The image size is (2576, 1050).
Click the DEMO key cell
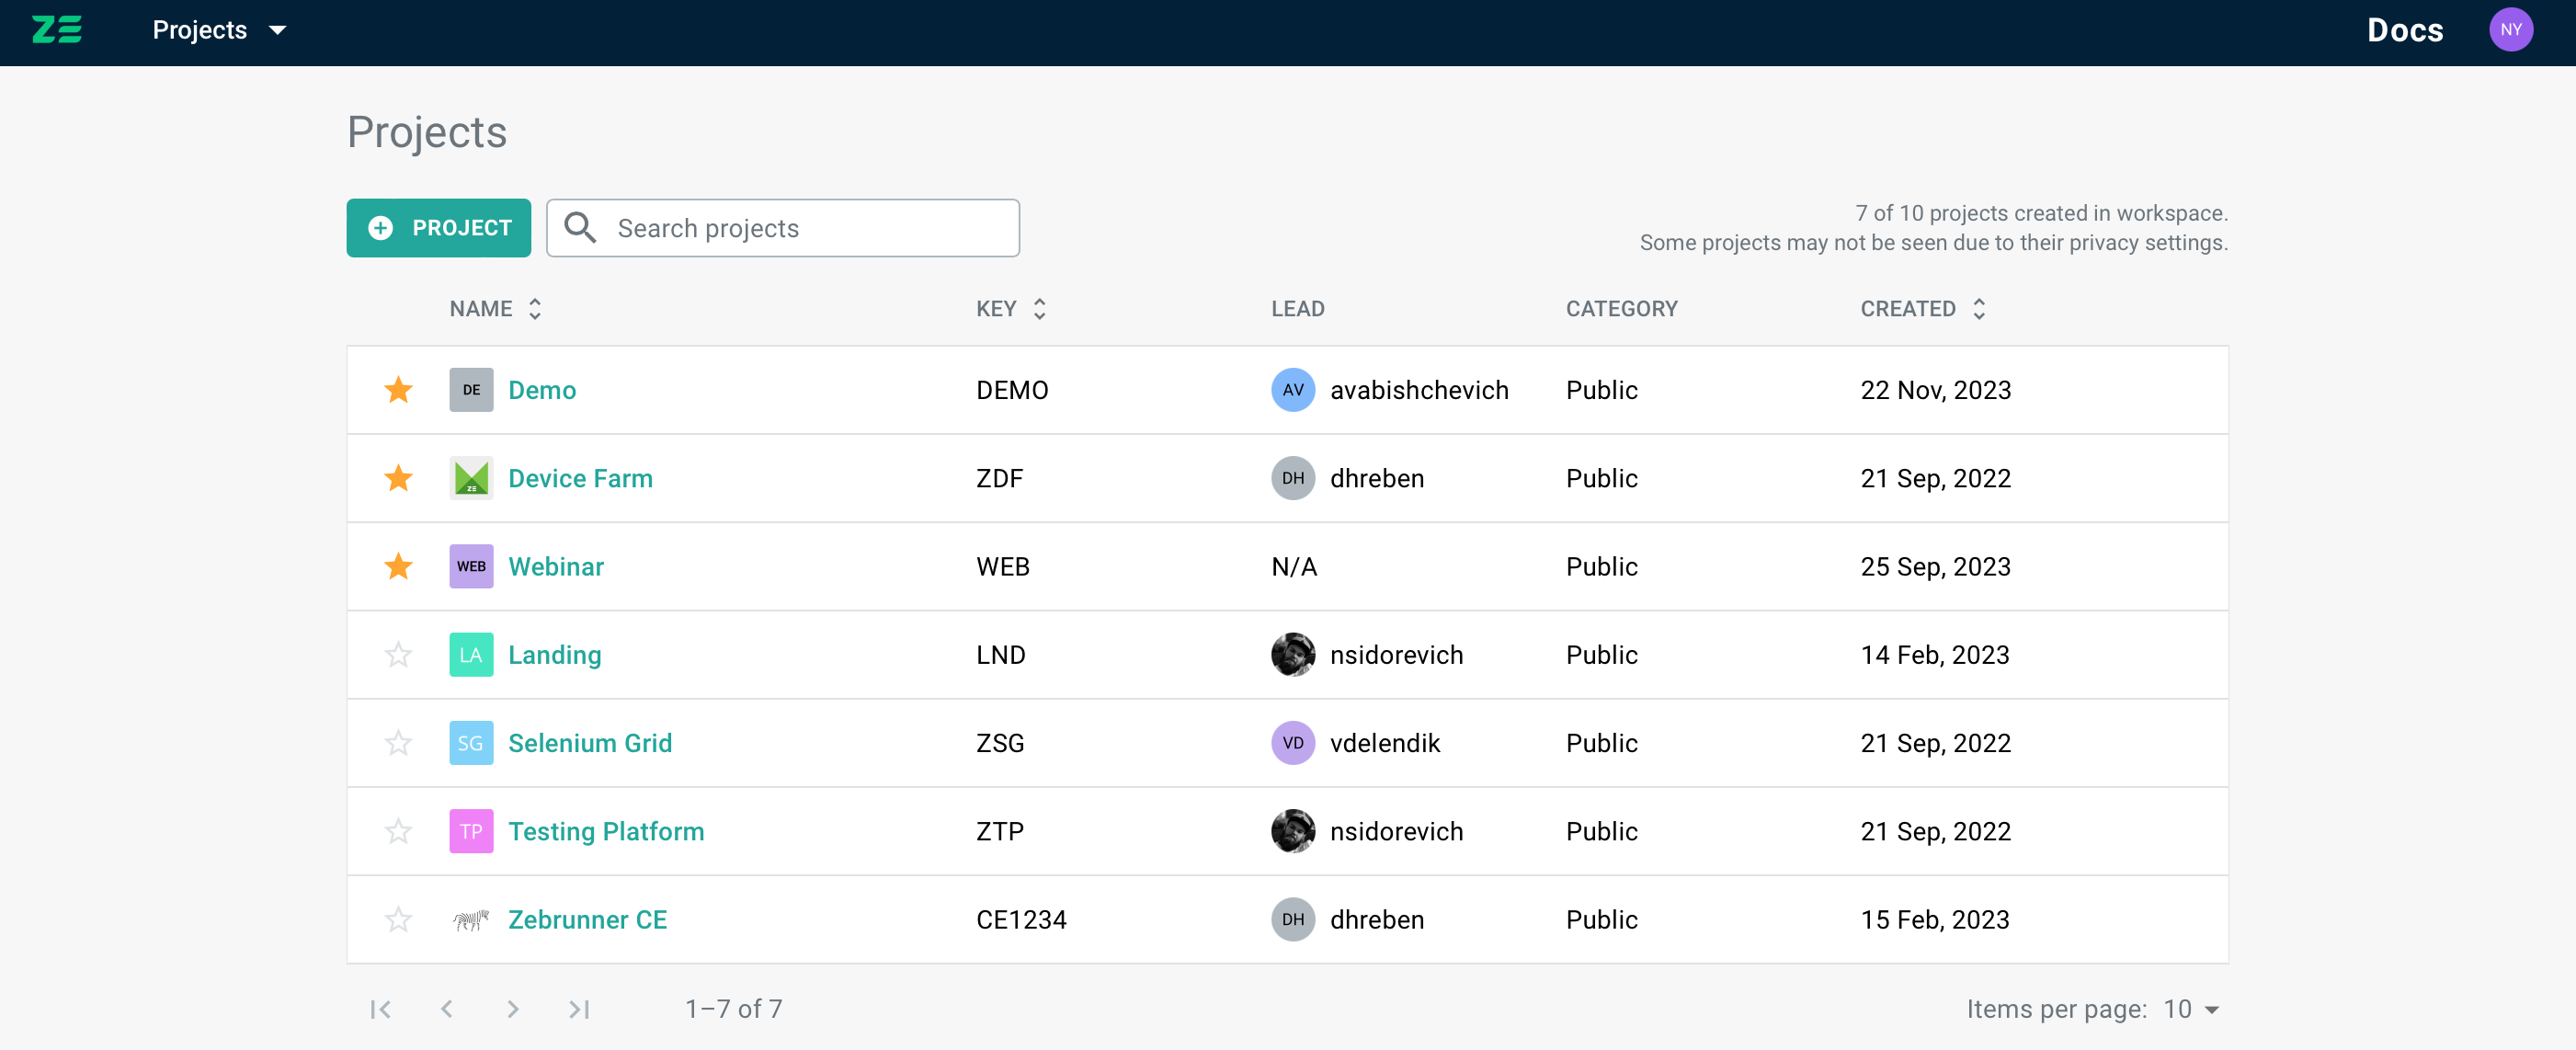coord(1012,390)
